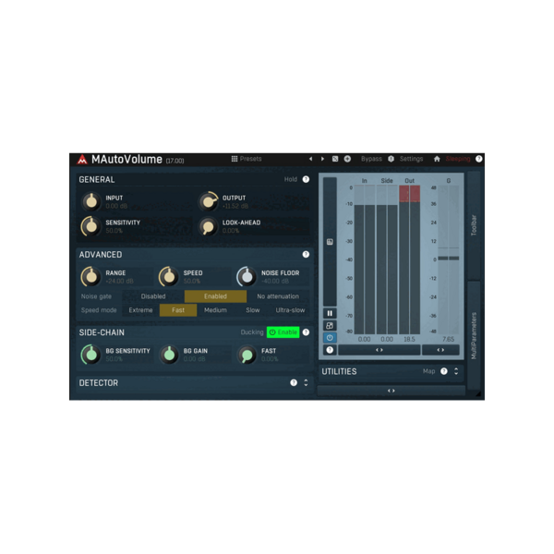Toggle the Bypass button
The image size is (554, 554).
[371, 159]
